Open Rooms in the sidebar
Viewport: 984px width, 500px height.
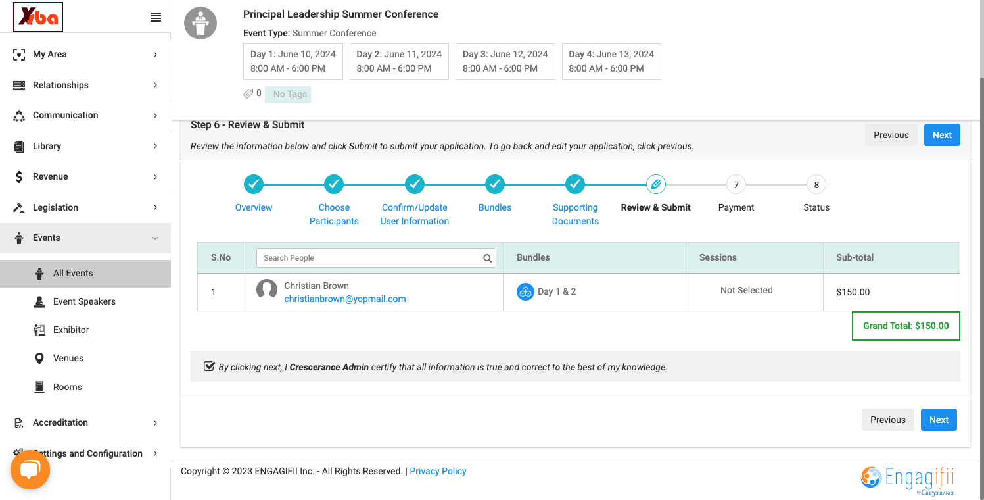[85, 387]
